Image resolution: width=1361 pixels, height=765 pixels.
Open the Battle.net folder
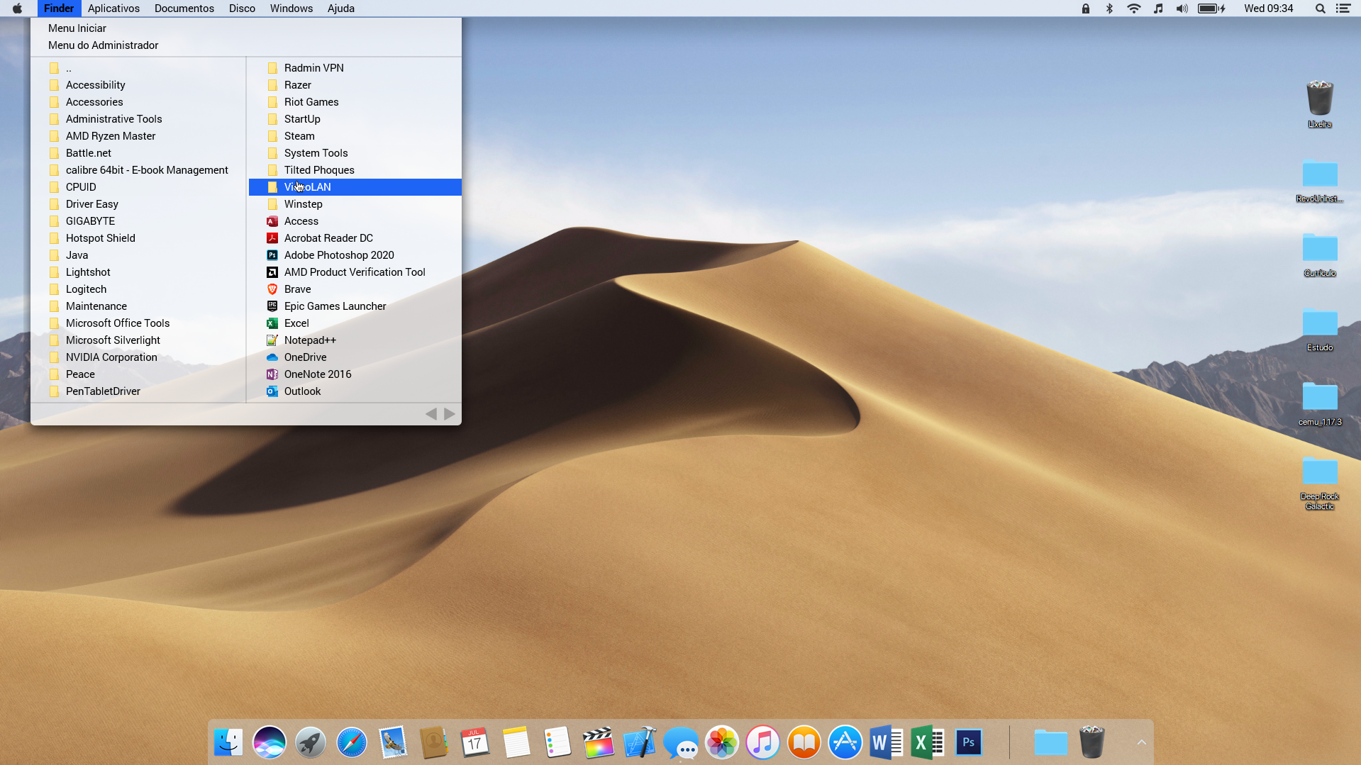point(138,153)
